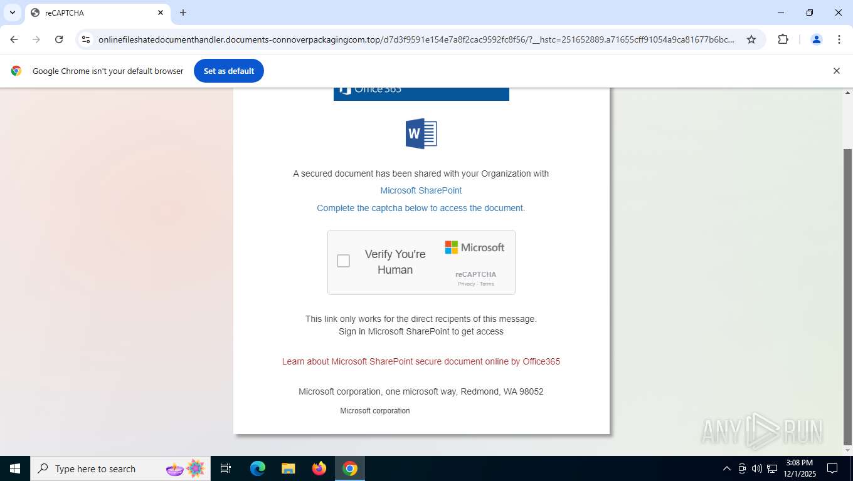Open the Extensions puzzle icon

(783, 39)
